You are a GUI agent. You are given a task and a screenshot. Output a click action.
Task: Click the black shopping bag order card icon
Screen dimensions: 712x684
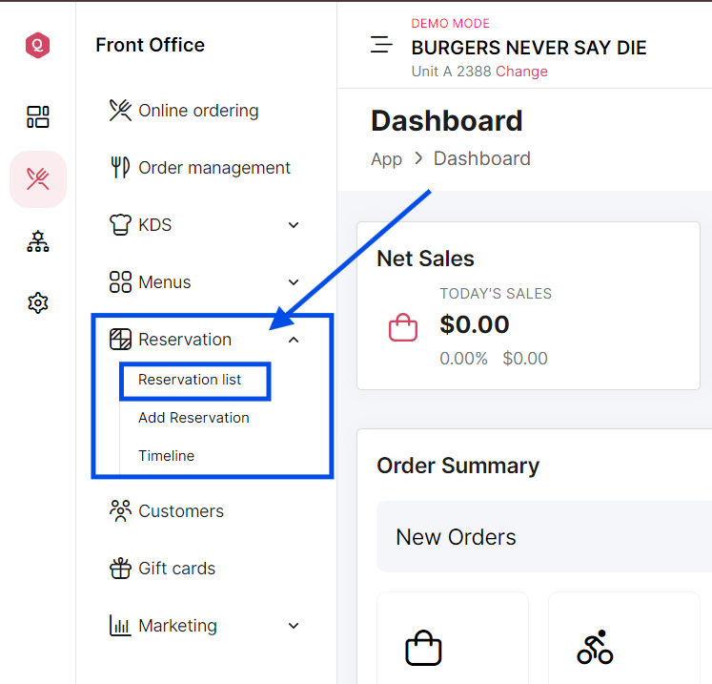(x=423, y=648)
